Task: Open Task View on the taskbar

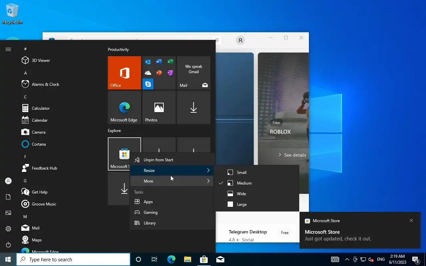Action: (x=154, y=259)
